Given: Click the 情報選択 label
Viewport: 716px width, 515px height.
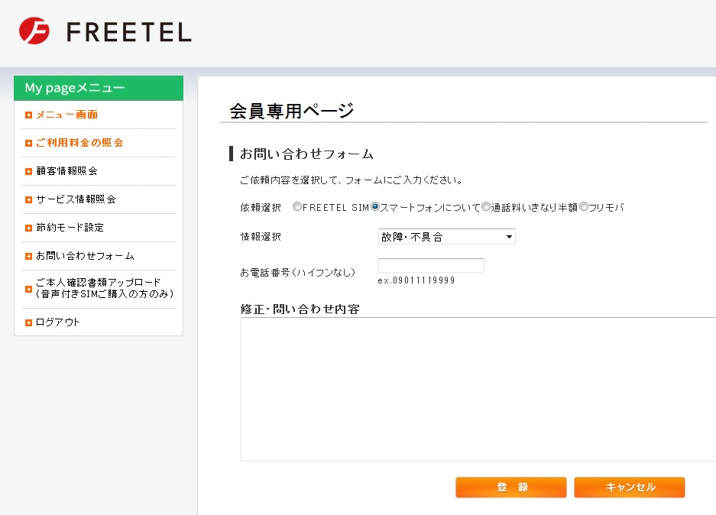Looking at the screenshot, I should pos(261,237).
